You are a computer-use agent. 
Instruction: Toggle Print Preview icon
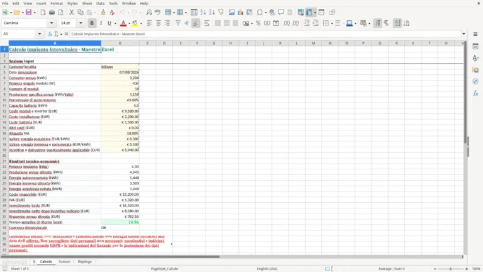point(60,13)
